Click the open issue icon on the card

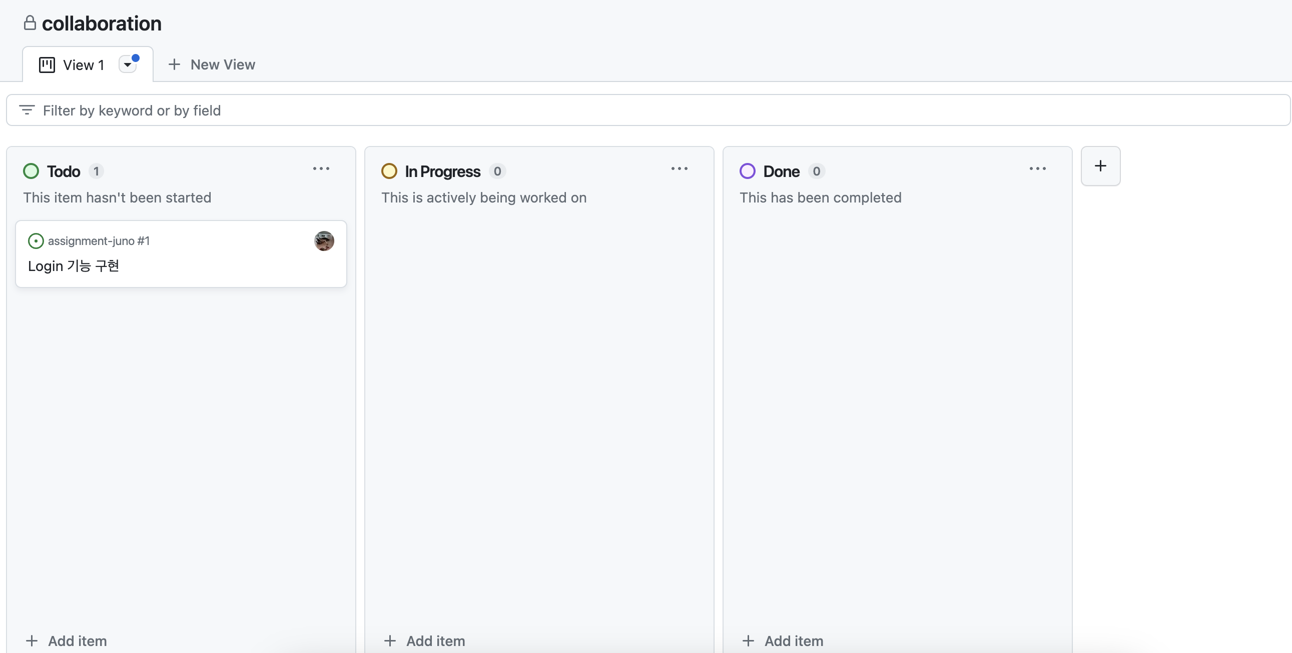click(x=36, y=241)
